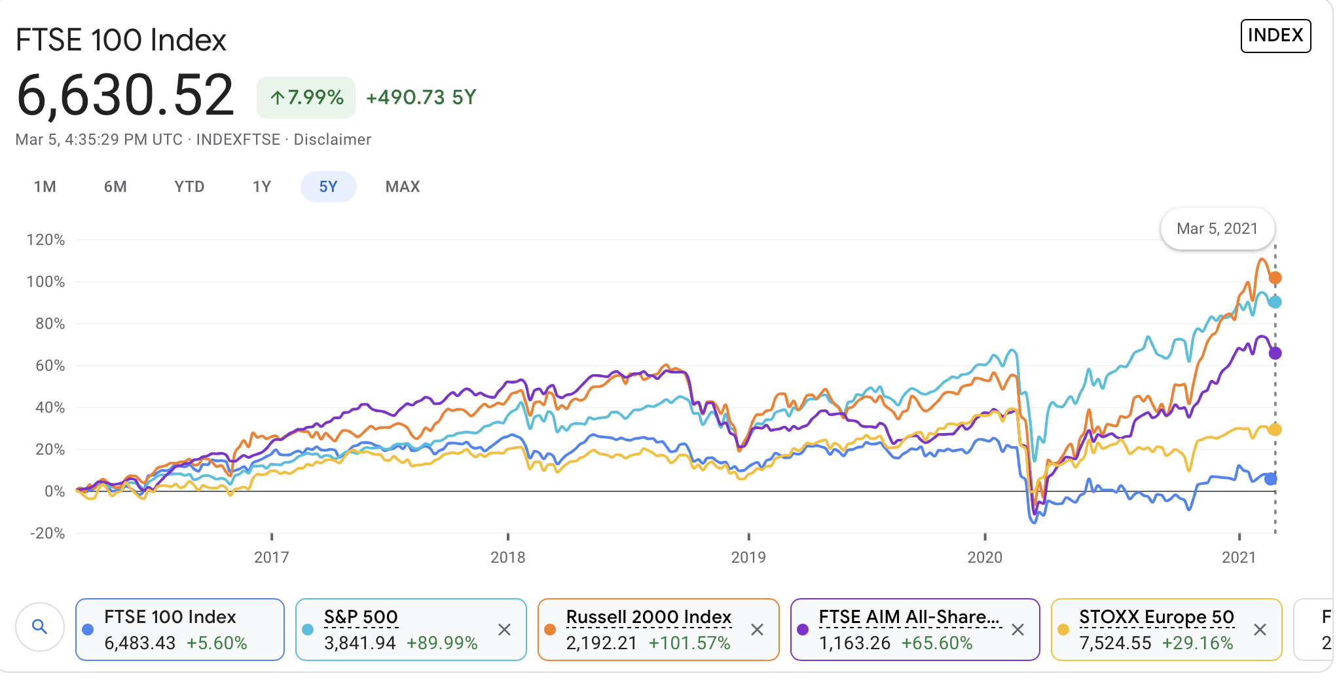The image size is (1337, 680).
Task: Click the 3,841.94 S&P 500 value
Action: pos(360,643)
